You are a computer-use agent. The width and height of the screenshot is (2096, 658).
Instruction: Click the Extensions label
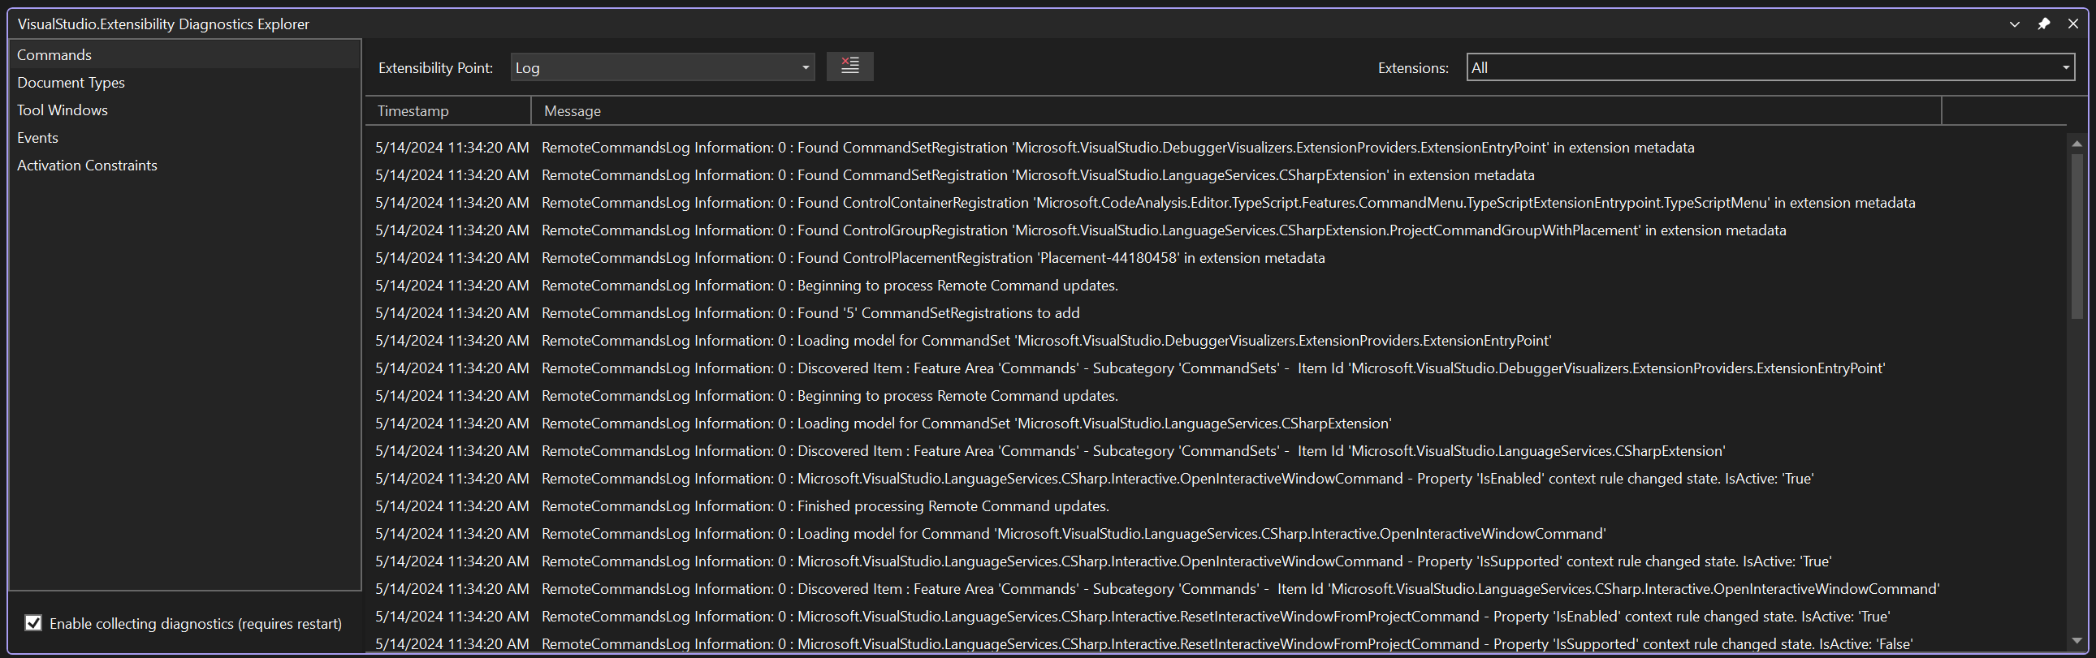(x=1412, y=68)
